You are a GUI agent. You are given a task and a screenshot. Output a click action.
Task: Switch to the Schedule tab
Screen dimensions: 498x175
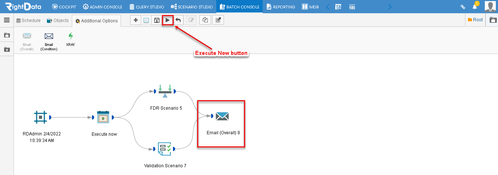point(29,21)
